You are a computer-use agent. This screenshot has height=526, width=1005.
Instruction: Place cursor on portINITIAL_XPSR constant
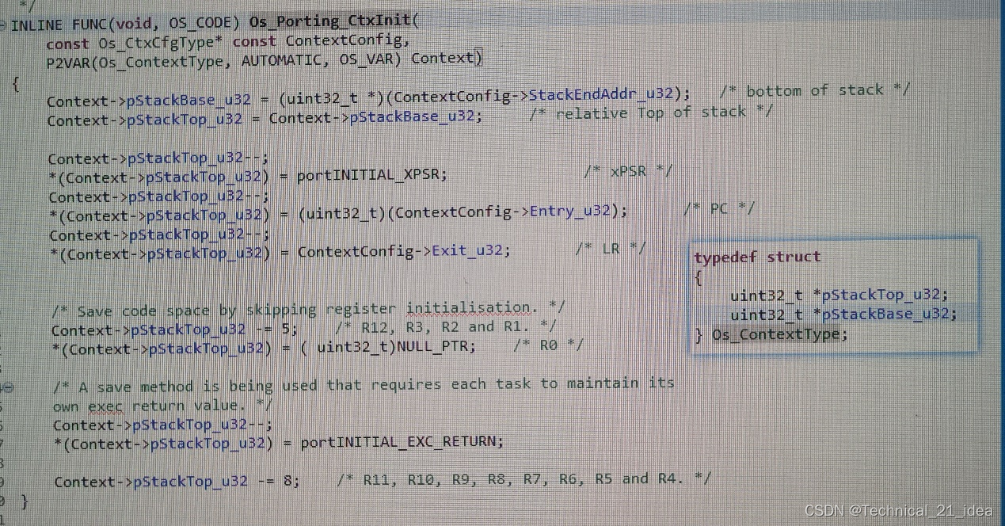coord(370,175)
